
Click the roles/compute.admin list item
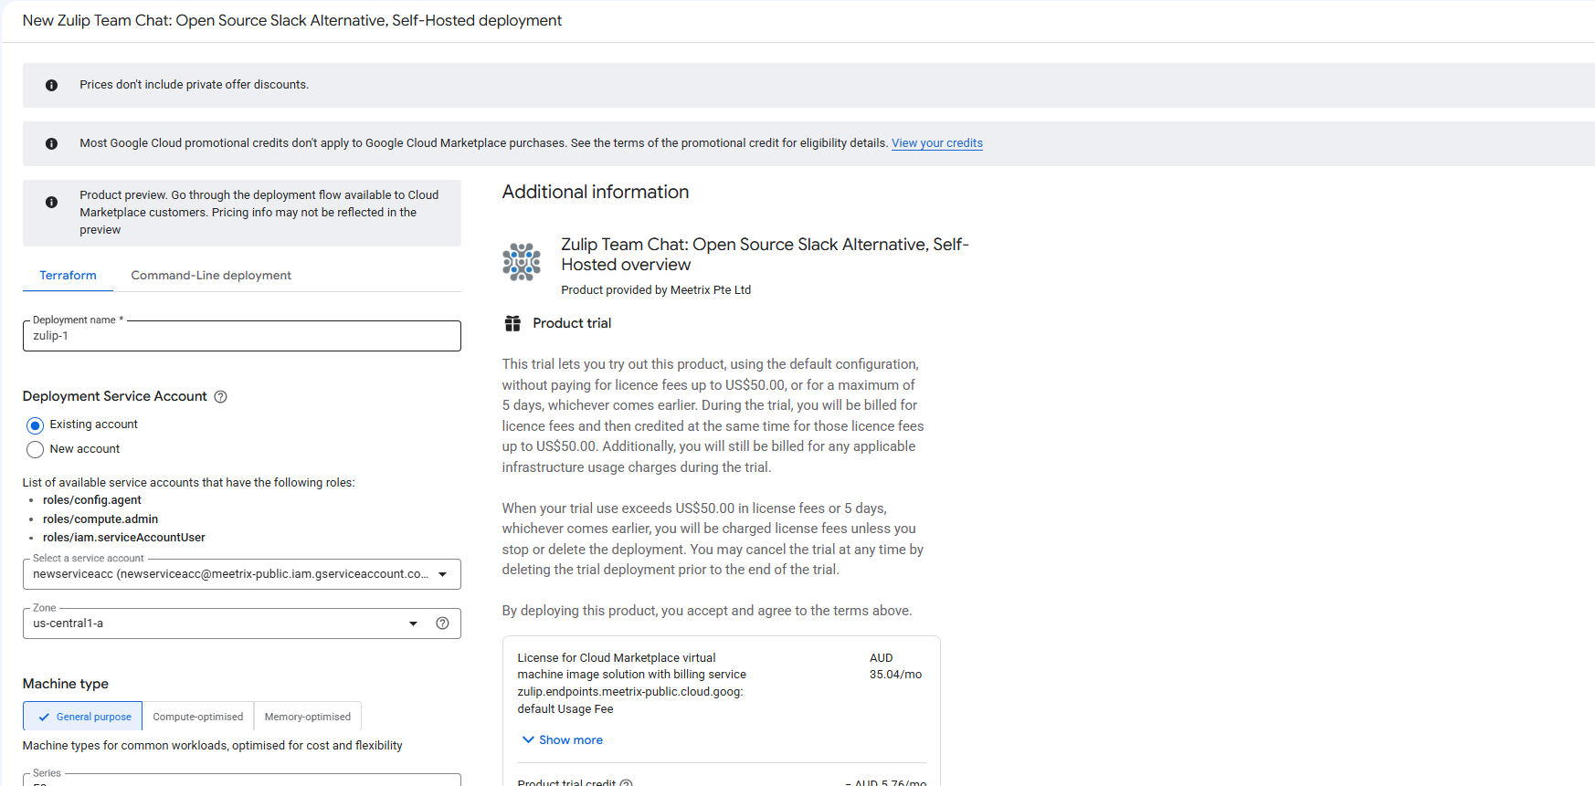(x=100, y=519)
